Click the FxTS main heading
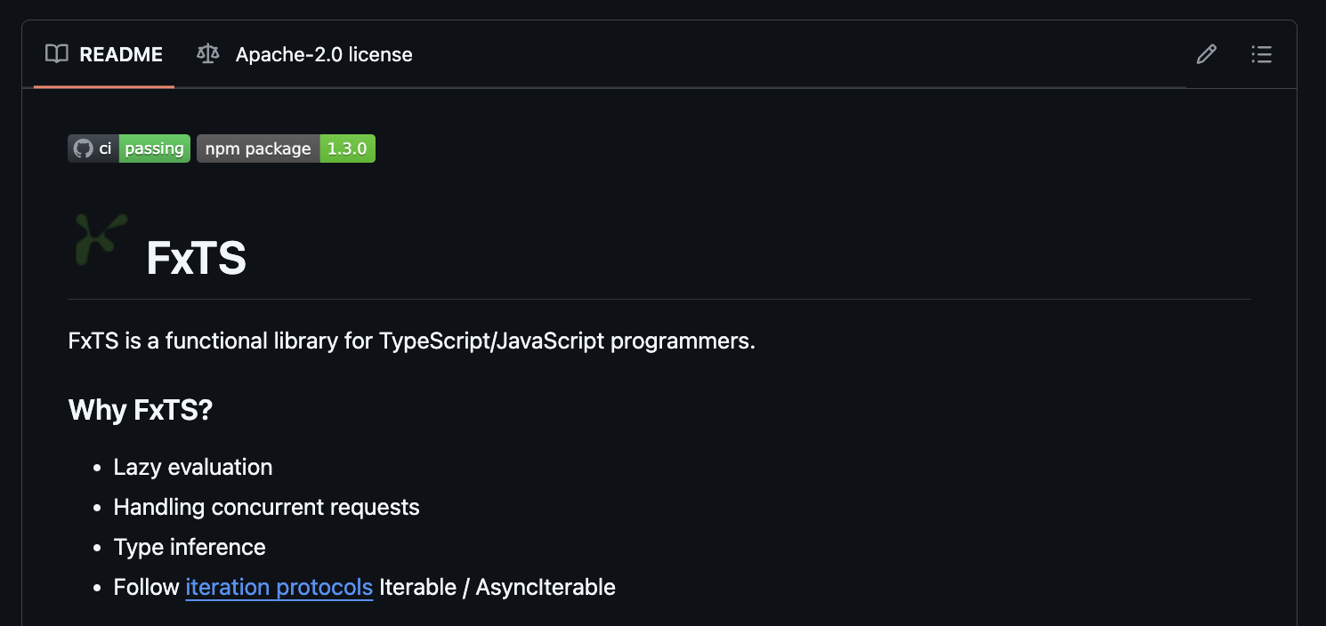 tap(196, 258)
